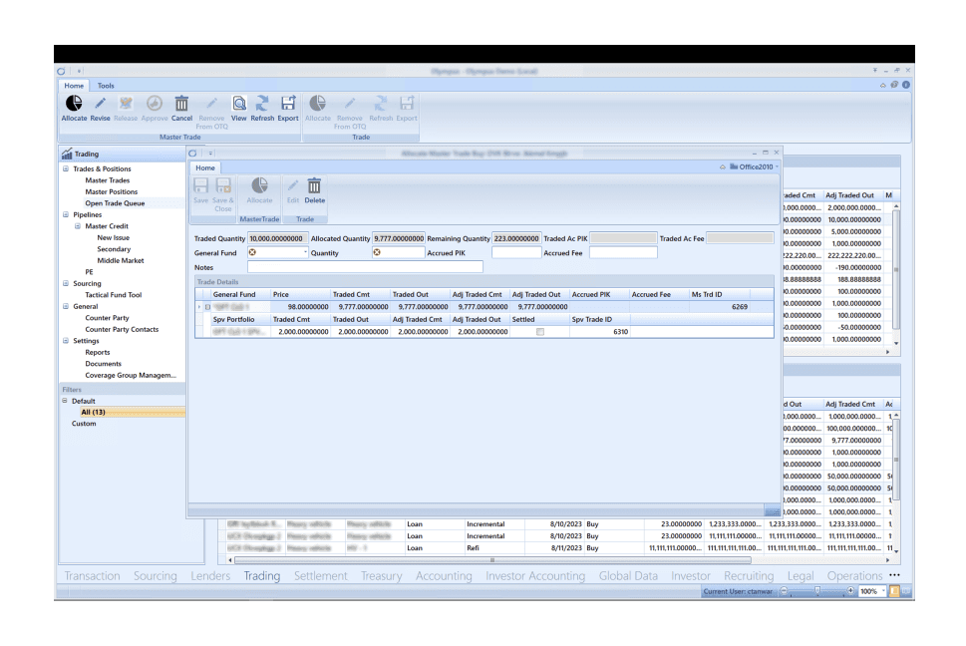
Task: Open the 100% zoom level dropdown
Action: click(x=883, y=591)
